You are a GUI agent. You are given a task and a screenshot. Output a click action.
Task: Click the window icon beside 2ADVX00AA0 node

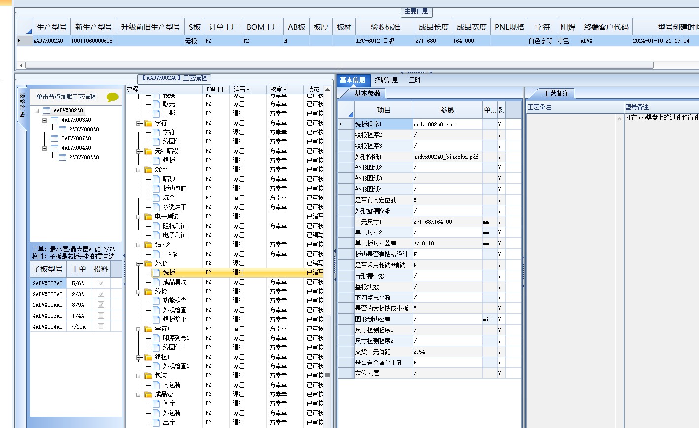63,158
